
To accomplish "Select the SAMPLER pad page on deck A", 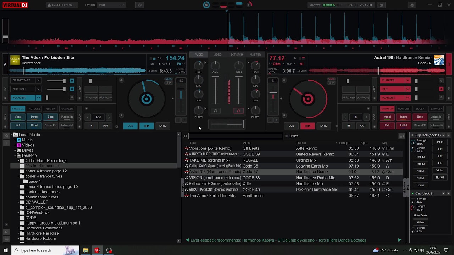I will pos(67,109).
